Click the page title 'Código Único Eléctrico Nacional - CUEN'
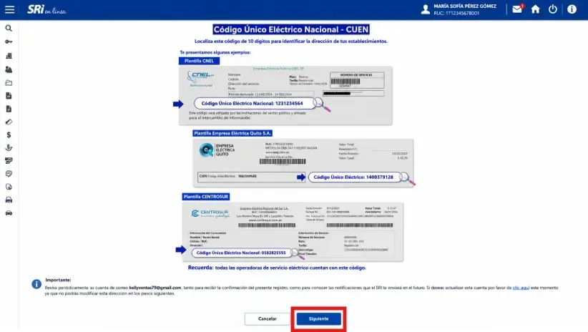Image resolution: width=588 pixels, height=332 pixels. click(291, 29)
